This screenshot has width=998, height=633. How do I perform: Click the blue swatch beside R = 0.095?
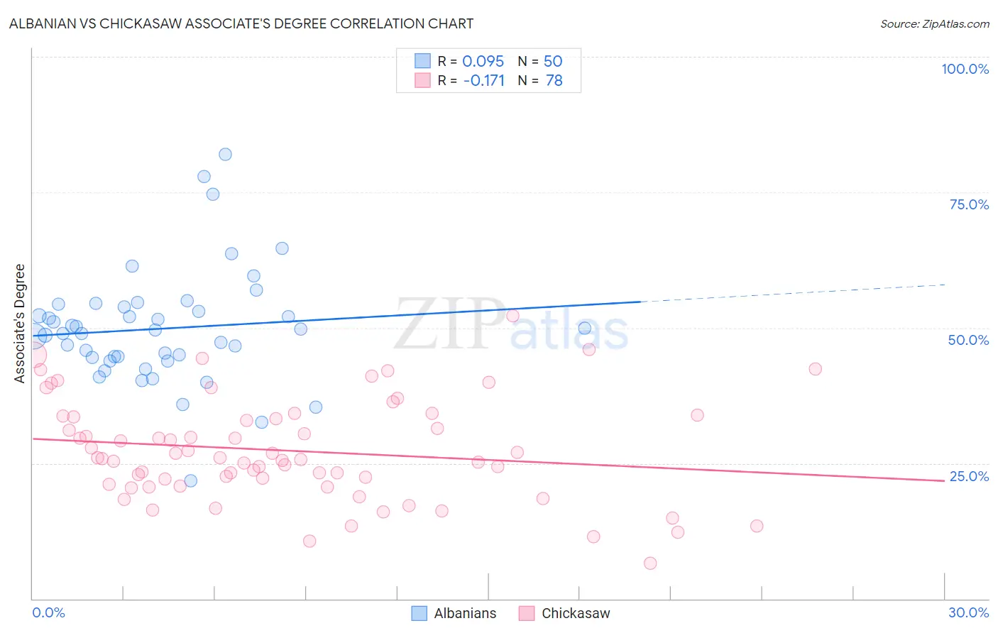(423, 61)
